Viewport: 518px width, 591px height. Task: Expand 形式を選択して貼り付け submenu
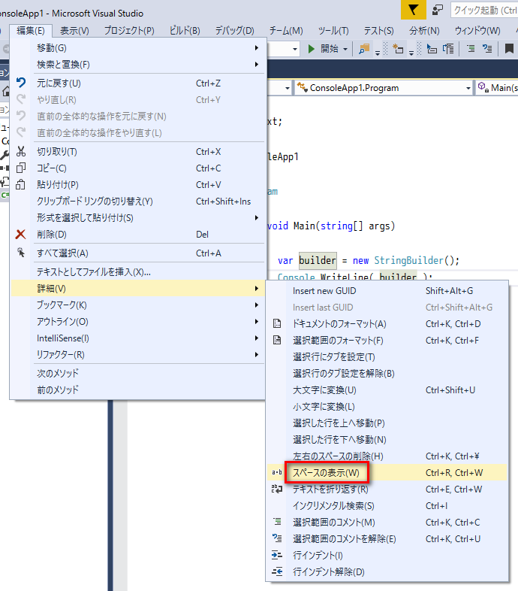[138, 218]
